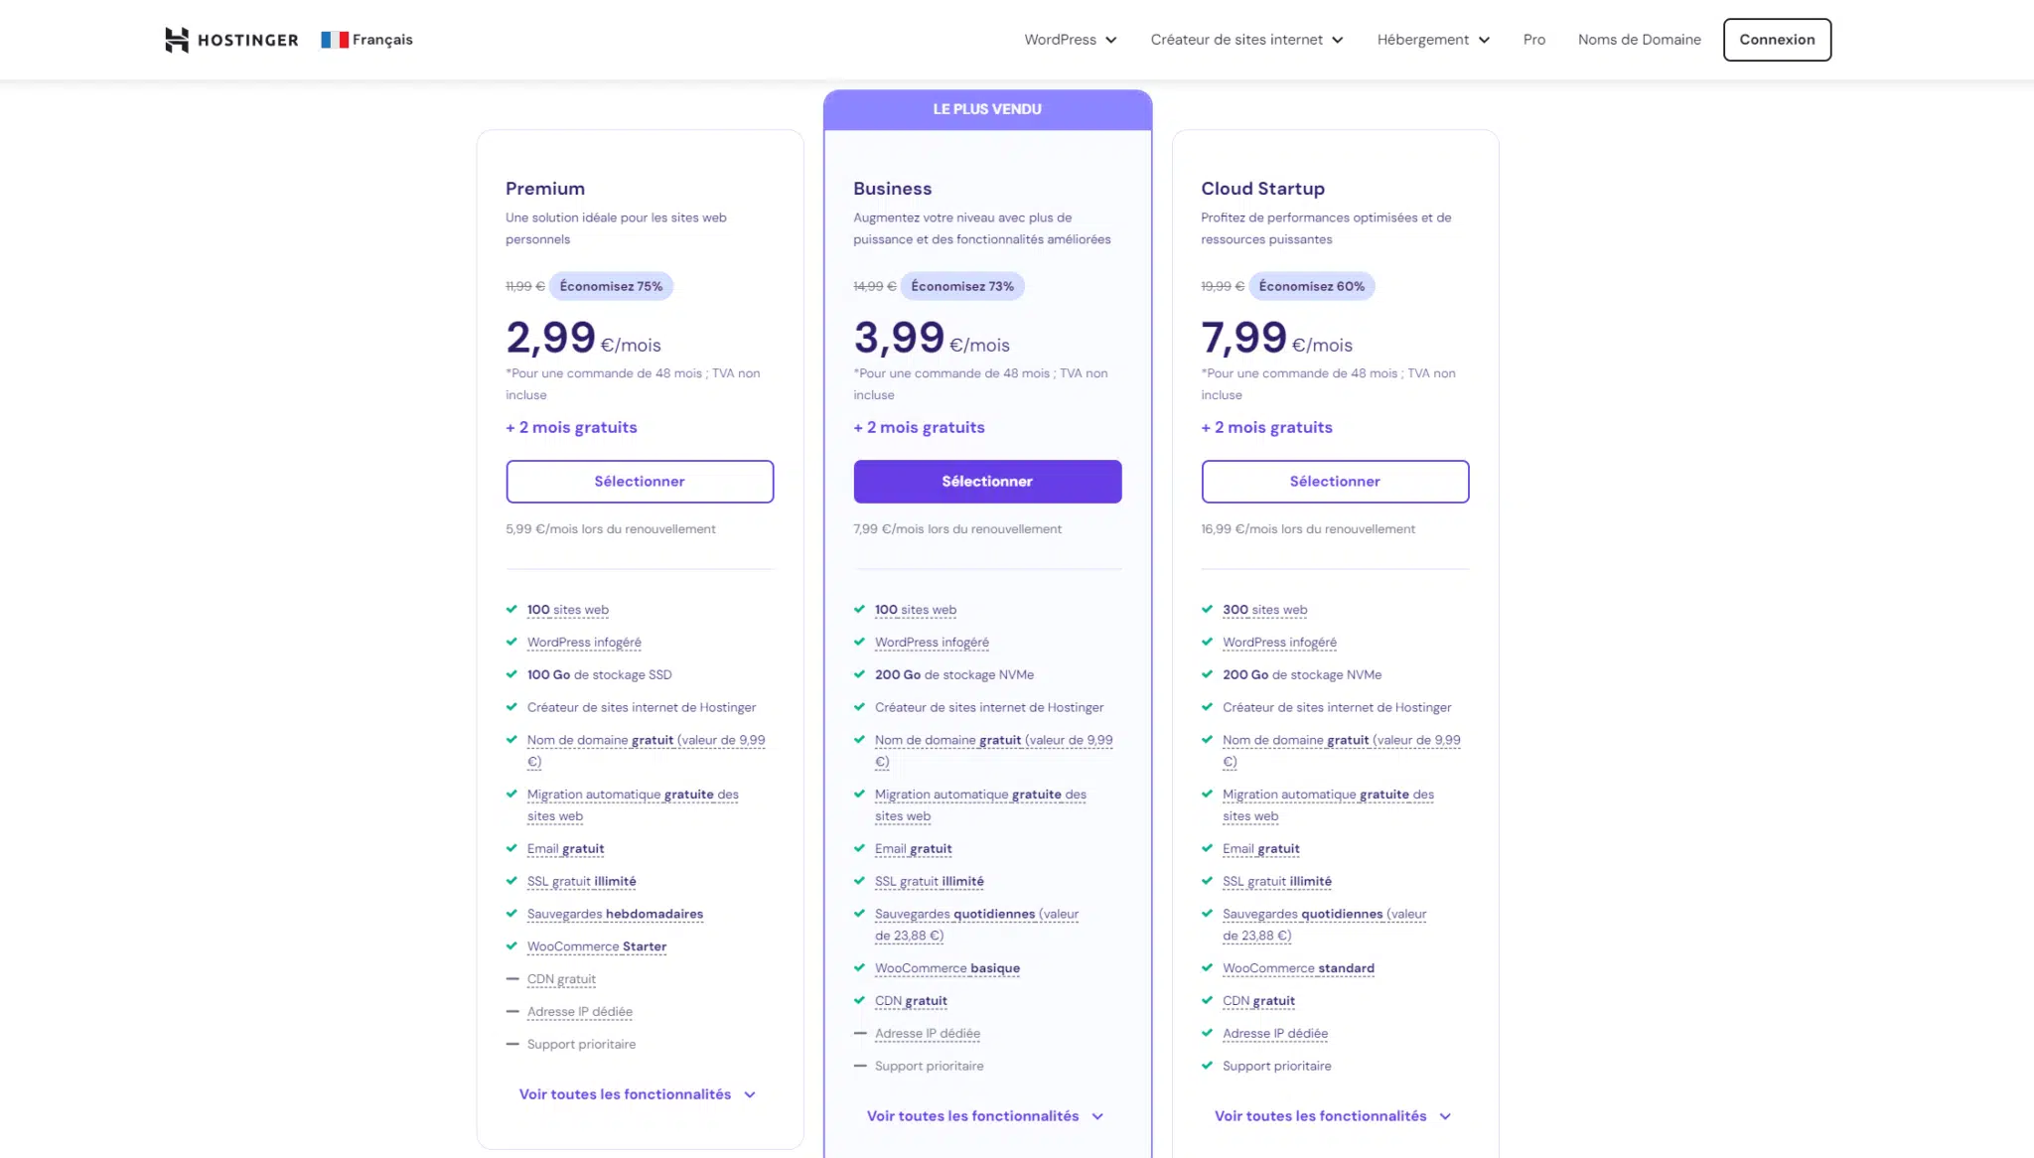Open Noms de Domaine page
This screenshot has width=2034, height=1158.
click(x=1639, y=40)
